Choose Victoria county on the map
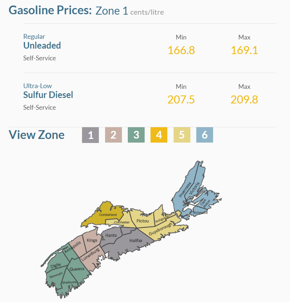Screen dimensions: 290x302 click(195, 188)
